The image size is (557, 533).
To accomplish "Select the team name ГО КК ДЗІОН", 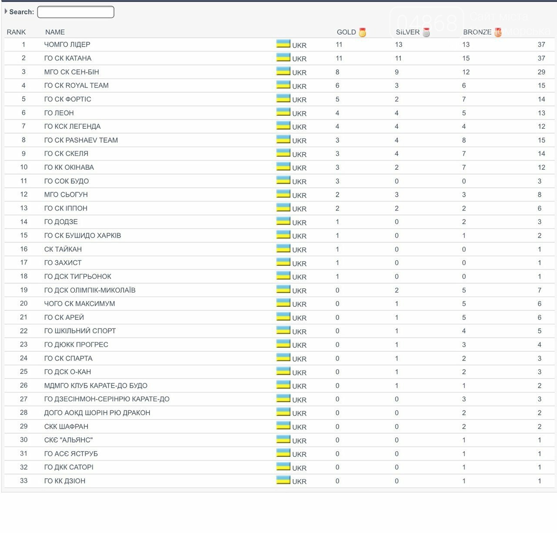I will pos(64,481).
